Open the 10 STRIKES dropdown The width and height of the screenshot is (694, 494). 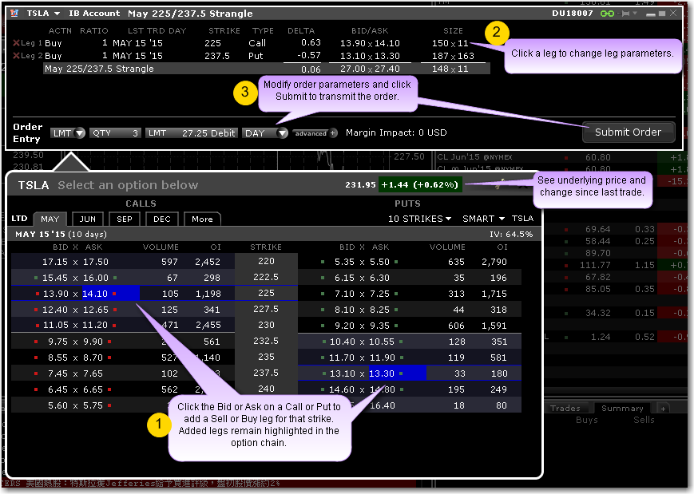tap(419, 219)
